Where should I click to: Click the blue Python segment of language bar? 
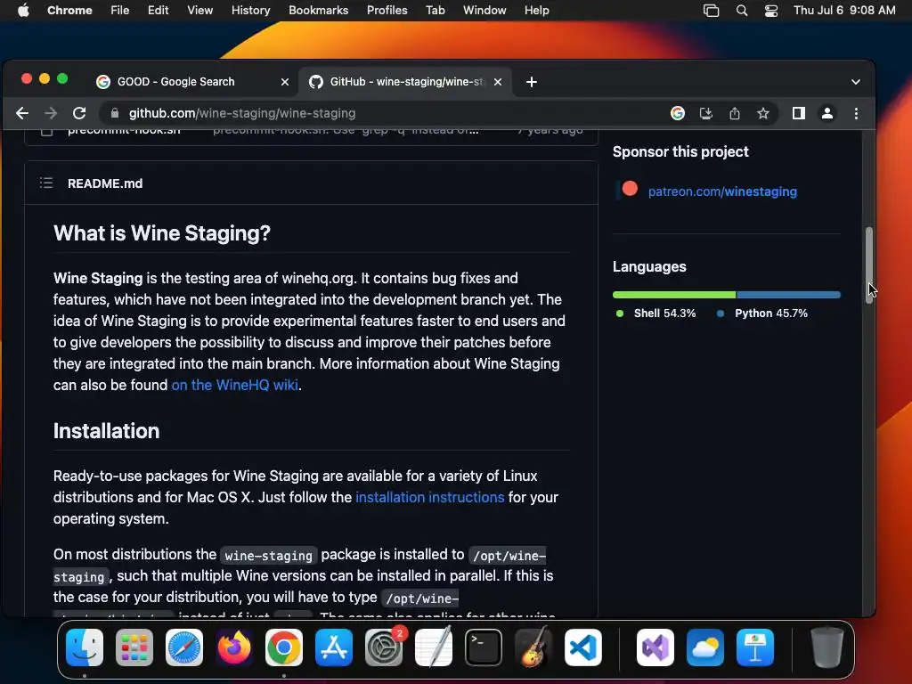789,295
